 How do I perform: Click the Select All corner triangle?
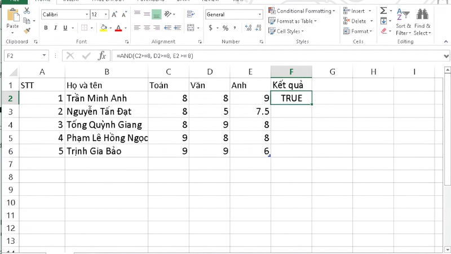[13, 72]
